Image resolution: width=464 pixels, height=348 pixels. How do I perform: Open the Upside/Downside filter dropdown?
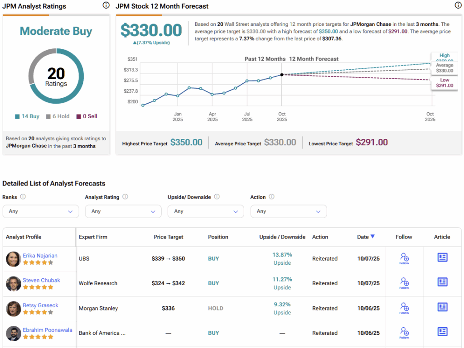tap(206, 211)
